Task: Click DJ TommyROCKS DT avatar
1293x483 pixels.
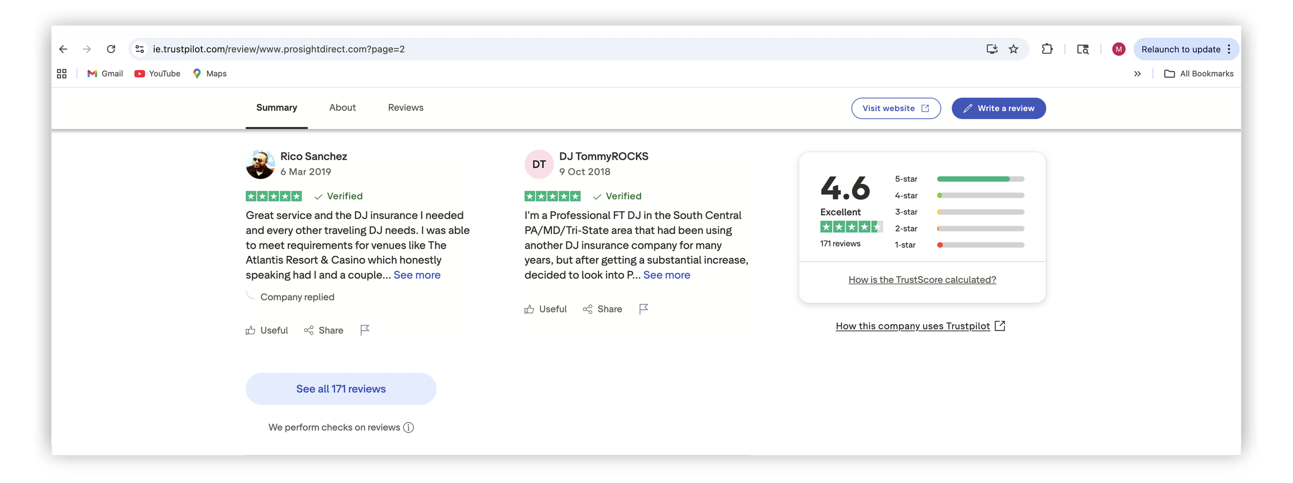Action: click(x=539, y=164)
